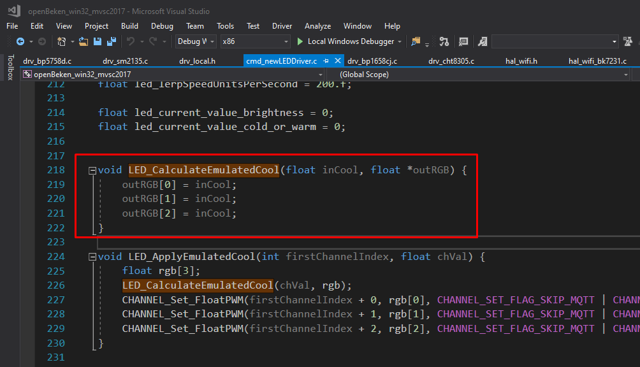Click the comment lines toolbar icon
The image size is (640, 367).
(x=463, y=41)
